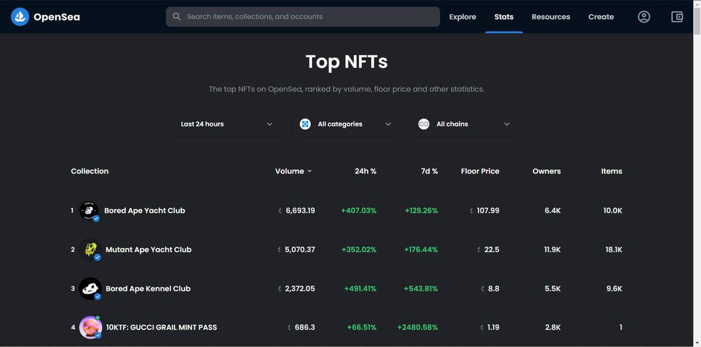Click the All chains link icon
The height and width of the screenshot is (347, 701).
click(x=424, y=124)
